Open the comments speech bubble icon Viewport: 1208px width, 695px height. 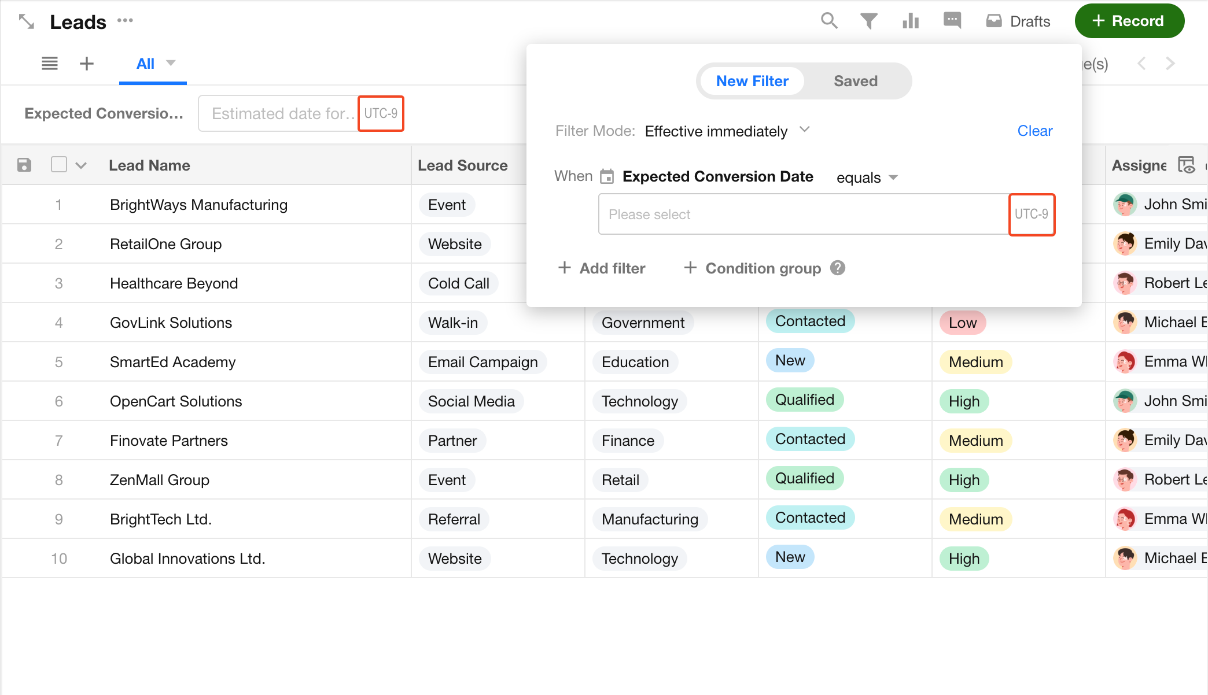click(952, 21)
